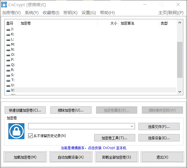The height and width of the screenshot is (168, 187).
Task: Expand the volume path dropdown arrow
Action: [132, 126]
